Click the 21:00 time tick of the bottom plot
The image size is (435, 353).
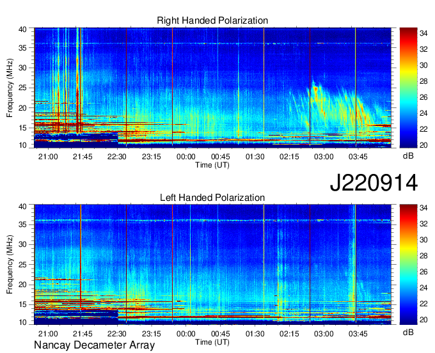pos(48,334)
